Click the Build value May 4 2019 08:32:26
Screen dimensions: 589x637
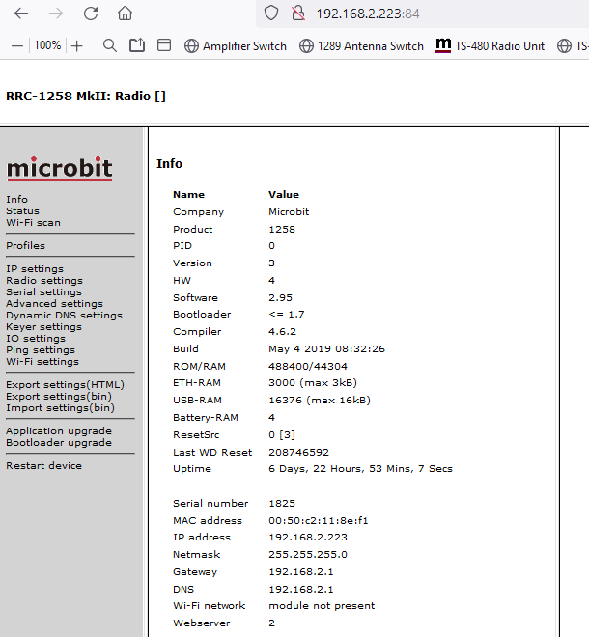(x=326, y=349)
